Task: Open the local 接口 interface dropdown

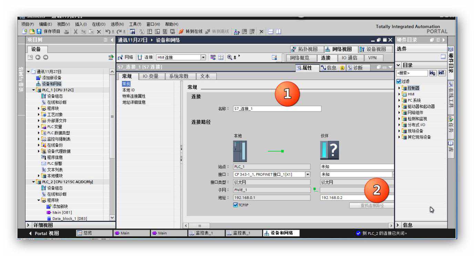Action: 308,174
